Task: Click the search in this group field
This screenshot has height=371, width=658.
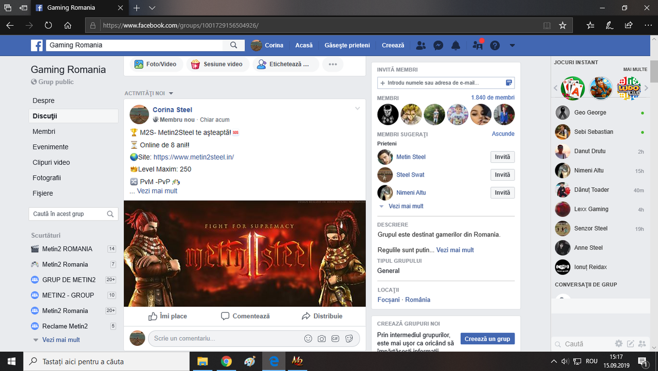Action: click(x=74, y=214)
